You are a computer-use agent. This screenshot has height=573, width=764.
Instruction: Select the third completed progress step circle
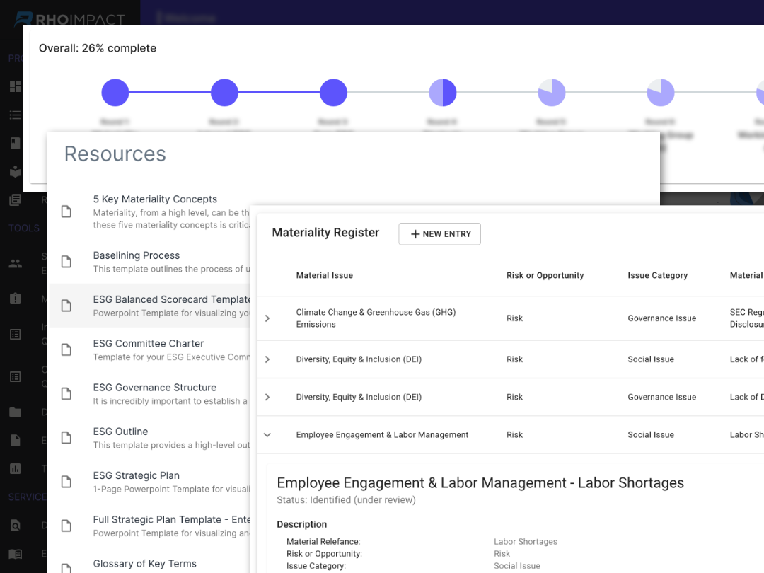click(x=333, y=92)
